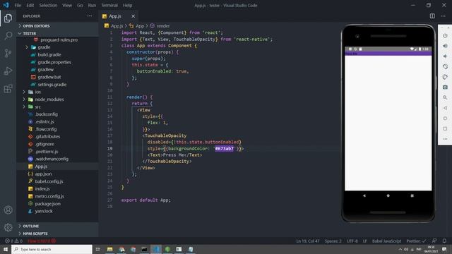This screenshot has width=452, height=254.
Task: Open errors and warnings status counter
Action: pos(13,241)
